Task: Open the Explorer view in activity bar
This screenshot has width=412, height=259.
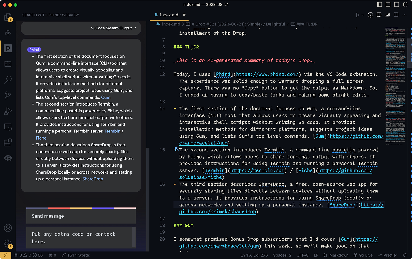Action: point(8,18)
